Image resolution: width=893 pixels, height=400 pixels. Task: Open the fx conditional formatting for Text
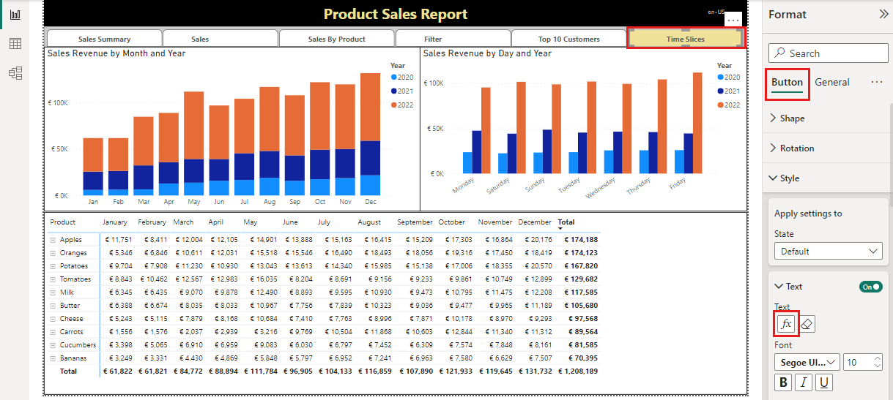(785, 324)
